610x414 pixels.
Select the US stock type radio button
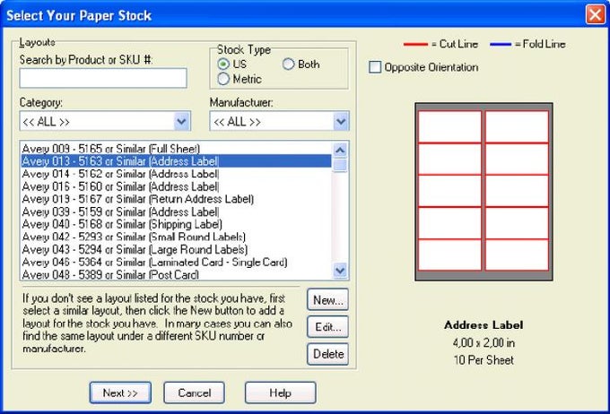(x=223, y=65)
